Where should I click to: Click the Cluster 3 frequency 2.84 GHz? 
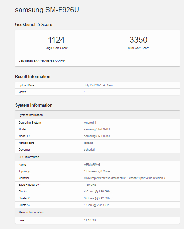(103, 205)
